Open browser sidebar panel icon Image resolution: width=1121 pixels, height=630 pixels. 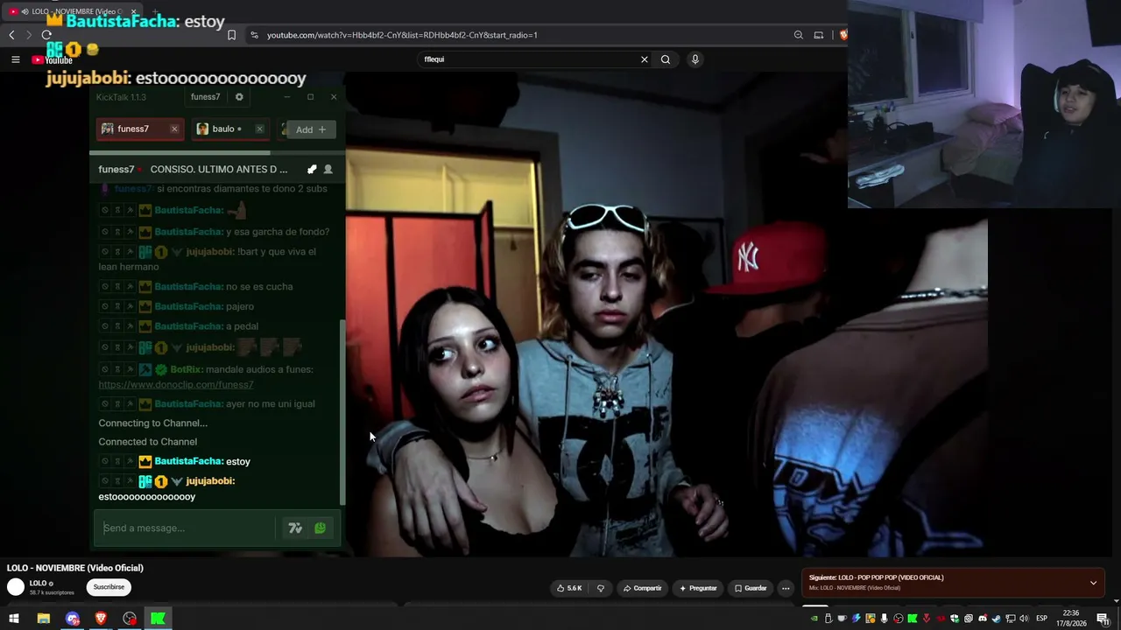click(819, 35)
